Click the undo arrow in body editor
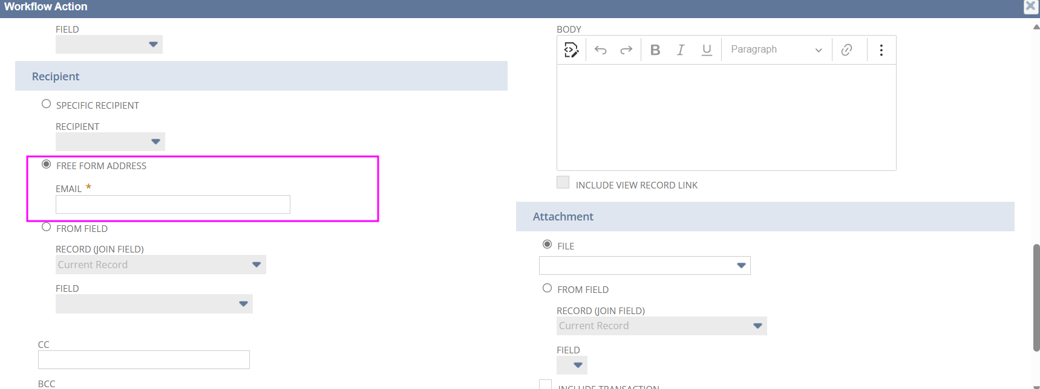 pyautogui.click(x=600, y=50)
